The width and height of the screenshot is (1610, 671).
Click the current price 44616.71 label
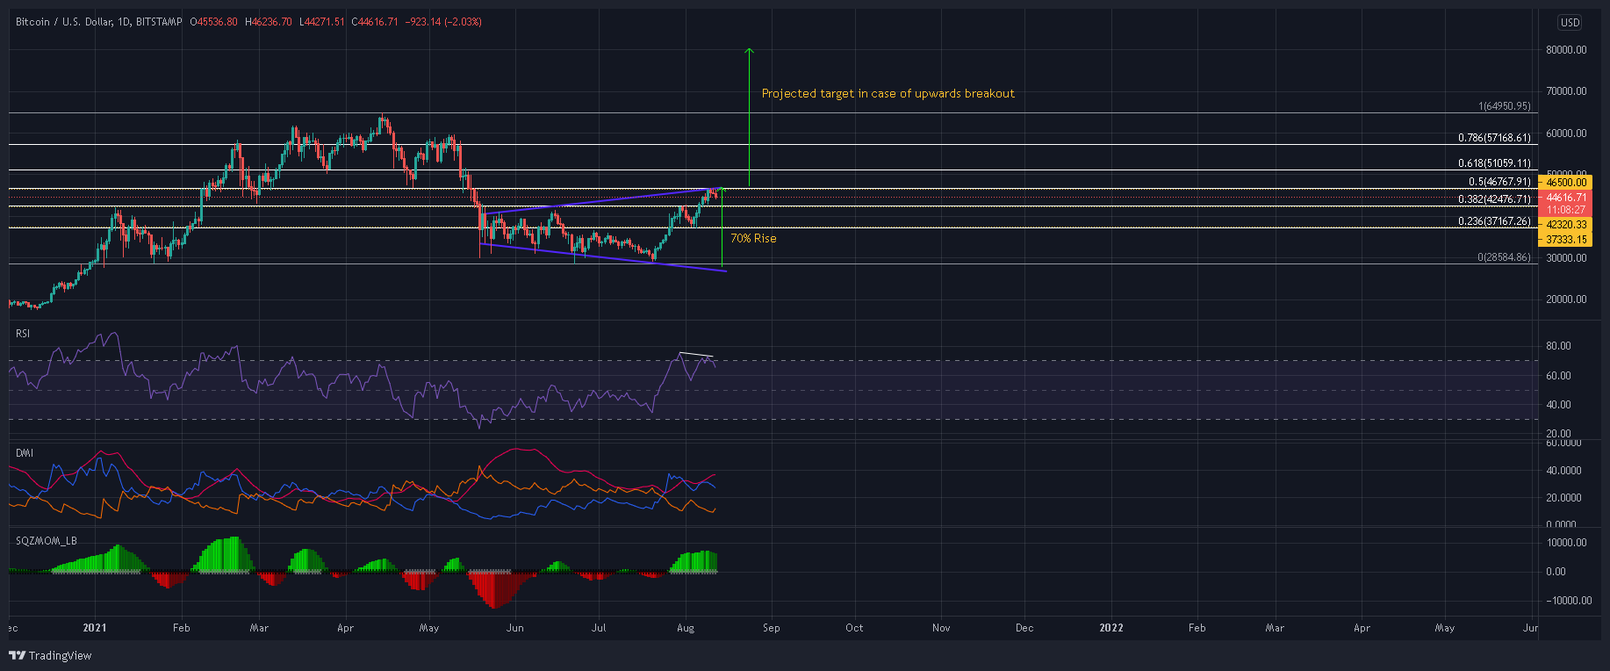1566,198
